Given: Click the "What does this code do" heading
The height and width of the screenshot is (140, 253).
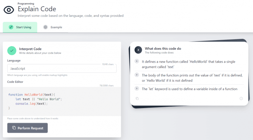Looking at the screenshot, I should pyautogui.click(x=163, y=48).
